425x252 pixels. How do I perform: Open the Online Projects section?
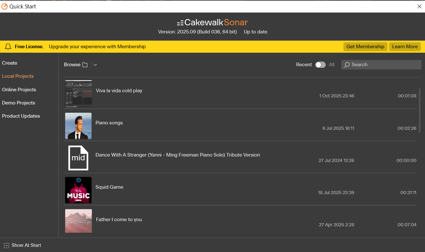click(x=19, y=90)
